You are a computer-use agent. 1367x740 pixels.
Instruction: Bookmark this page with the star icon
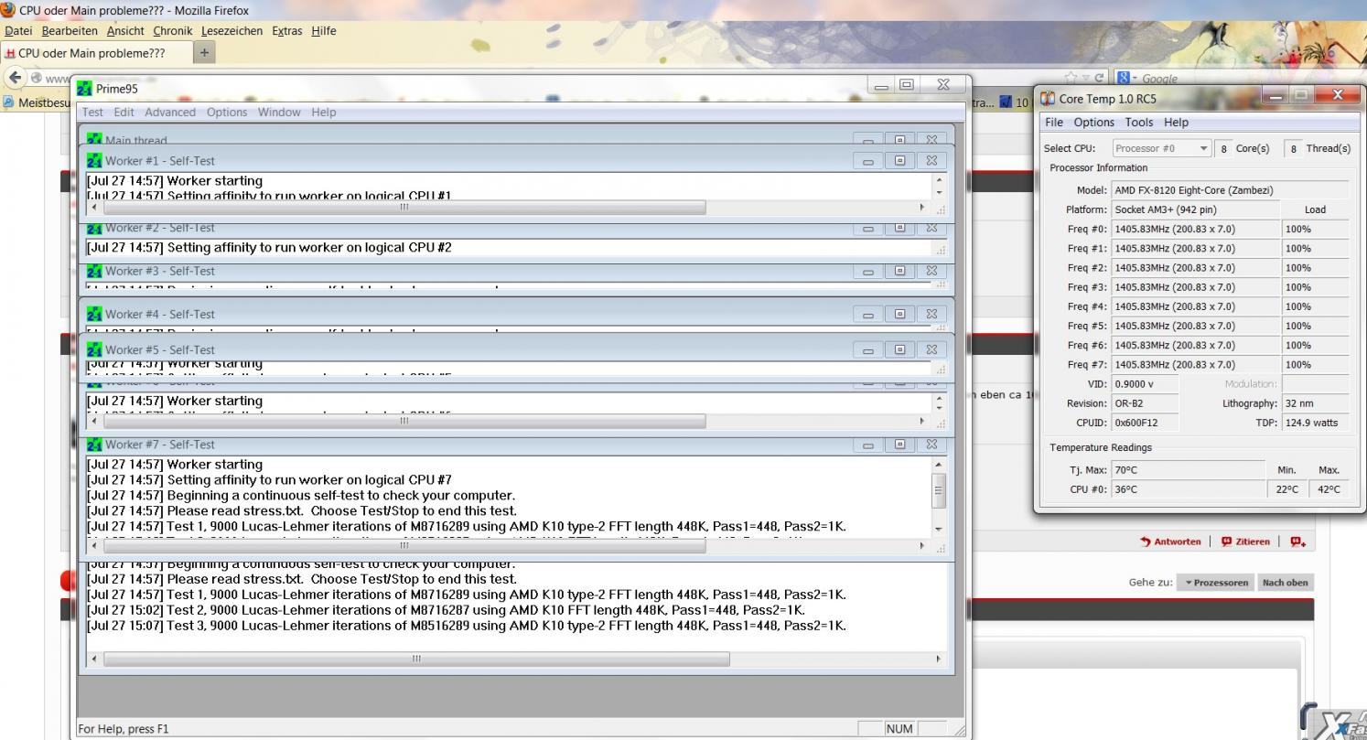(1071, 79)
